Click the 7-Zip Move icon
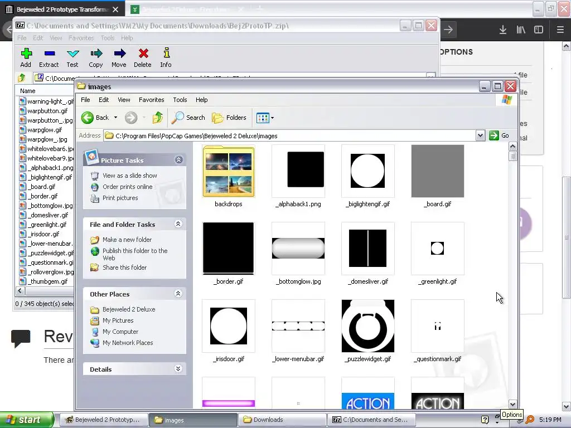Screen dimensions: 571x428 [119, 53]
